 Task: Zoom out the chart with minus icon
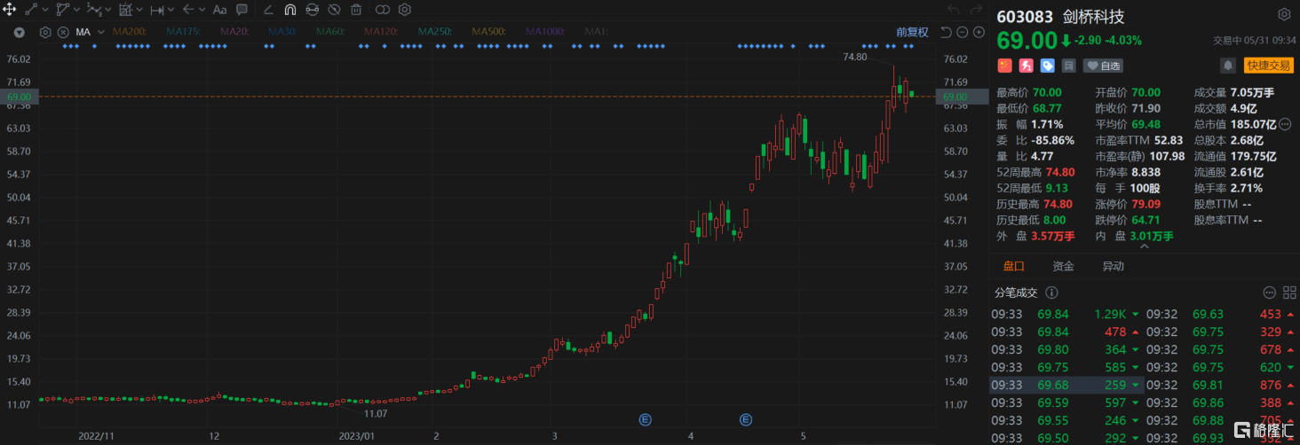pyautogui.click(x=963, y=32)
